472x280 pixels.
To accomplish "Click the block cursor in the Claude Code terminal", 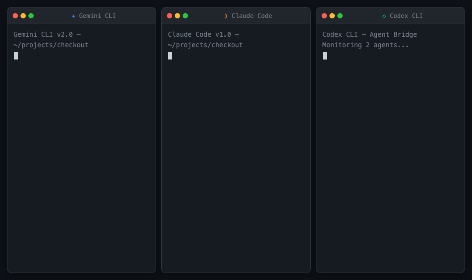I will click(x=170, y=56).
